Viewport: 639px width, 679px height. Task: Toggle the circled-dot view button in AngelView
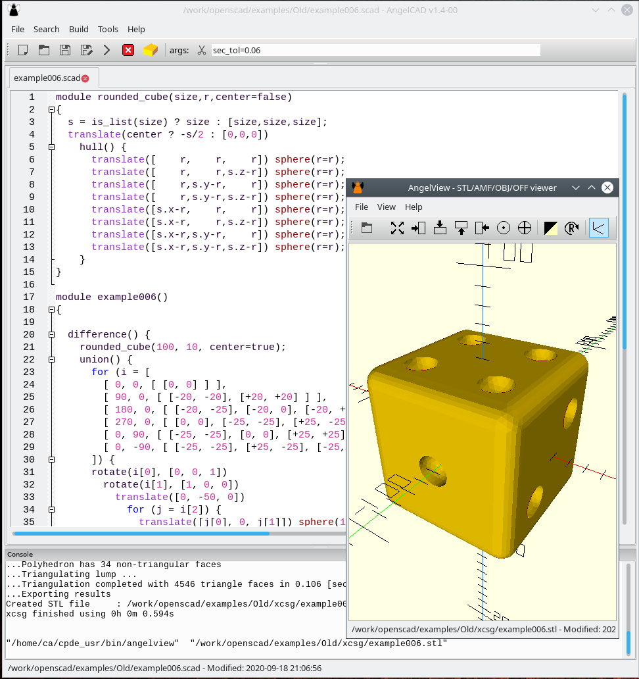point(504,228)
